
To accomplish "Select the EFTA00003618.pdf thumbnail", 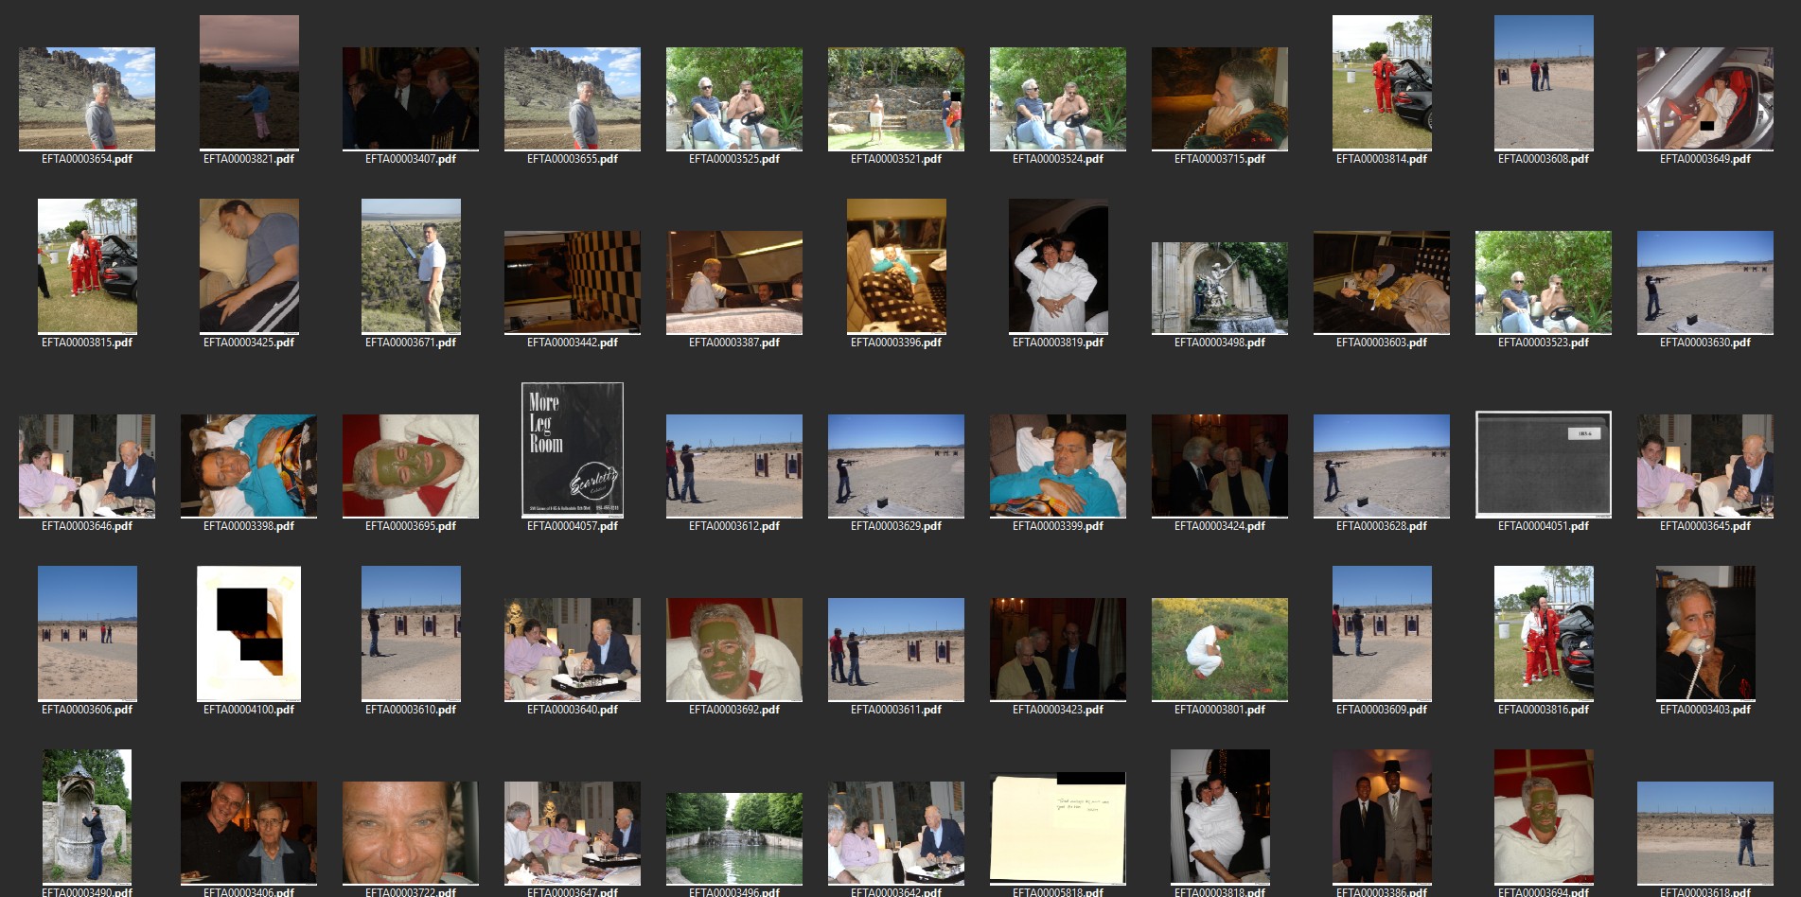I will coord(1705,833).
